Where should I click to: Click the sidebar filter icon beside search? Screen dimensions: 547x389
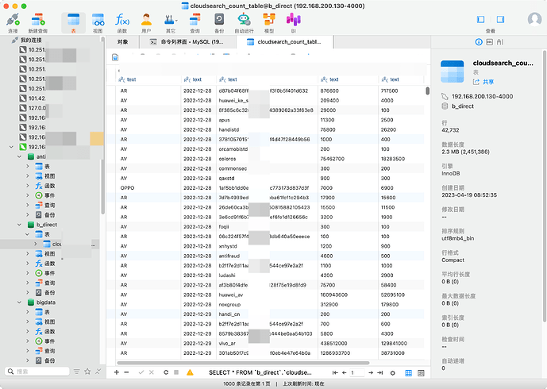click(x=77, y=372)
